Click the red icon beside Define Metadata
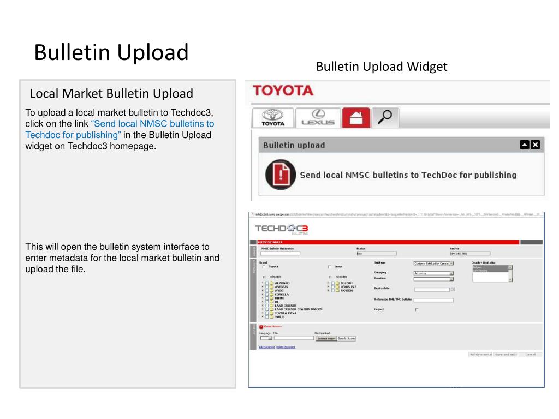 click(261, 327)
